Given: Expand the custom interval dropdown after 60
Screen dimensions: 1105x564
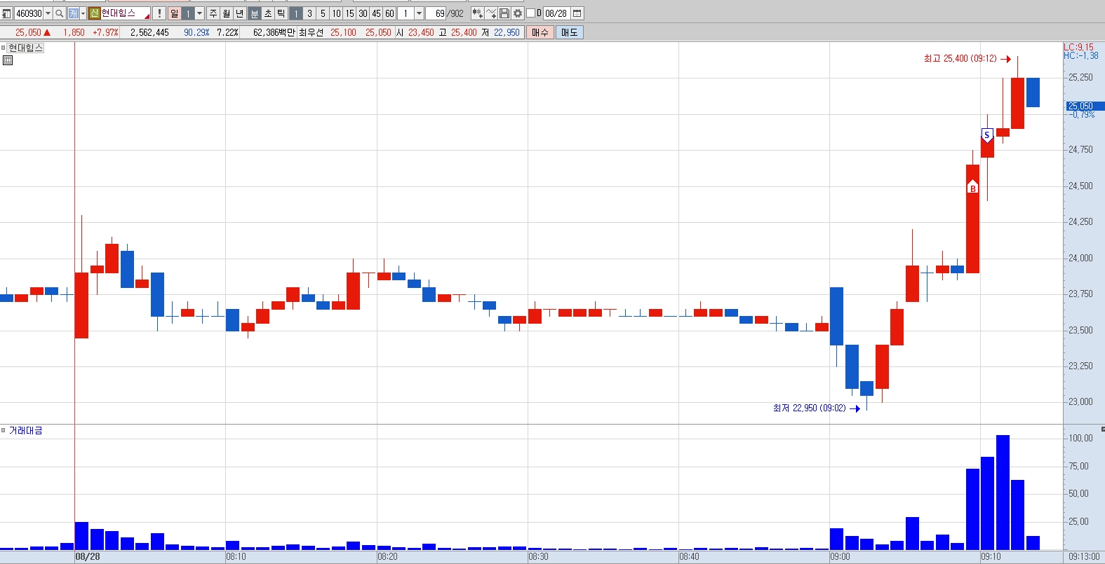Looking at the screenshot, I should coord(419,13).
